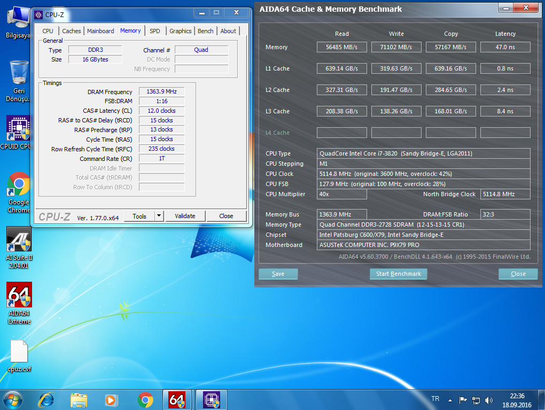Click the CAS# Latency 12.0 clocks value
545x410 pixels.
coord(161,111)
